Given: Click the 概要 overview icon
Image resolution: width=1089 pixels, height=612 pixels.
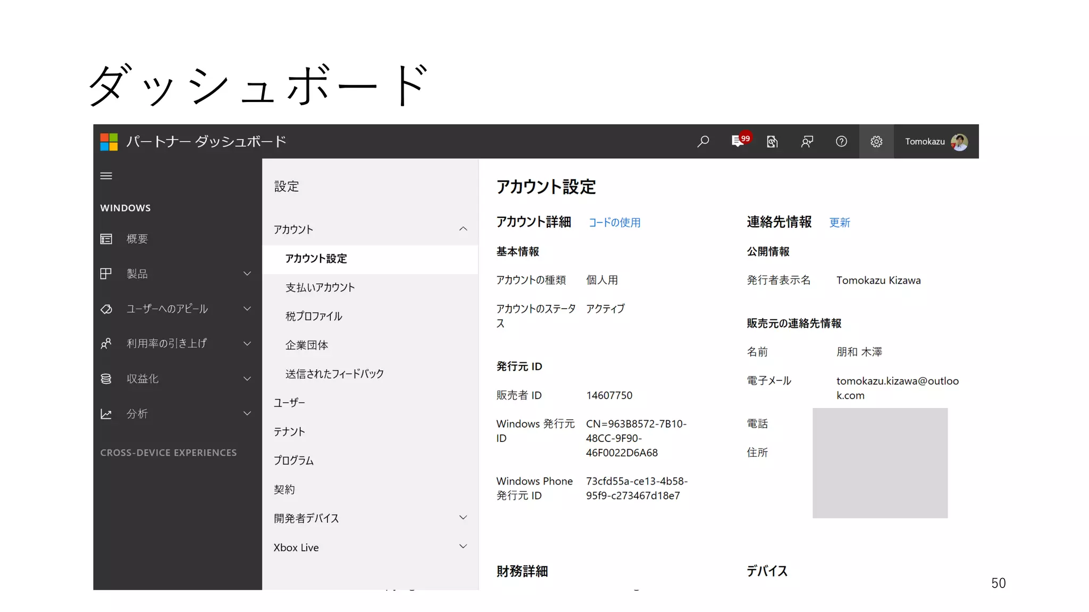Looking at the screenshot, I should 106,239.
